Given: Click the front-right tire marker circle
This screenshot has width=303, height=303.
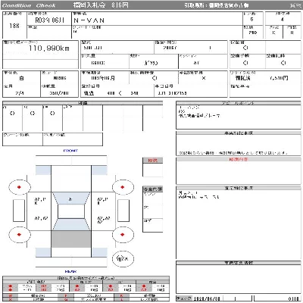Looking at the screenshot, I should pyautogui.click(x=123, y=187).
